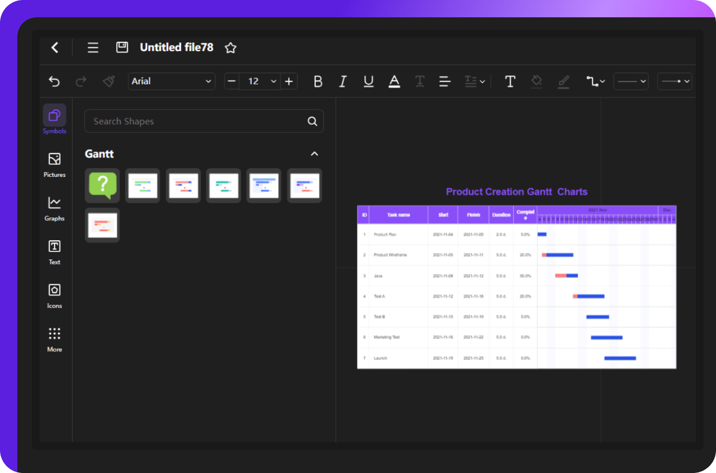The height and width of the screenshot is (473, 716).
Task: Click the Format Painter icon
Action: click(108, 81)
